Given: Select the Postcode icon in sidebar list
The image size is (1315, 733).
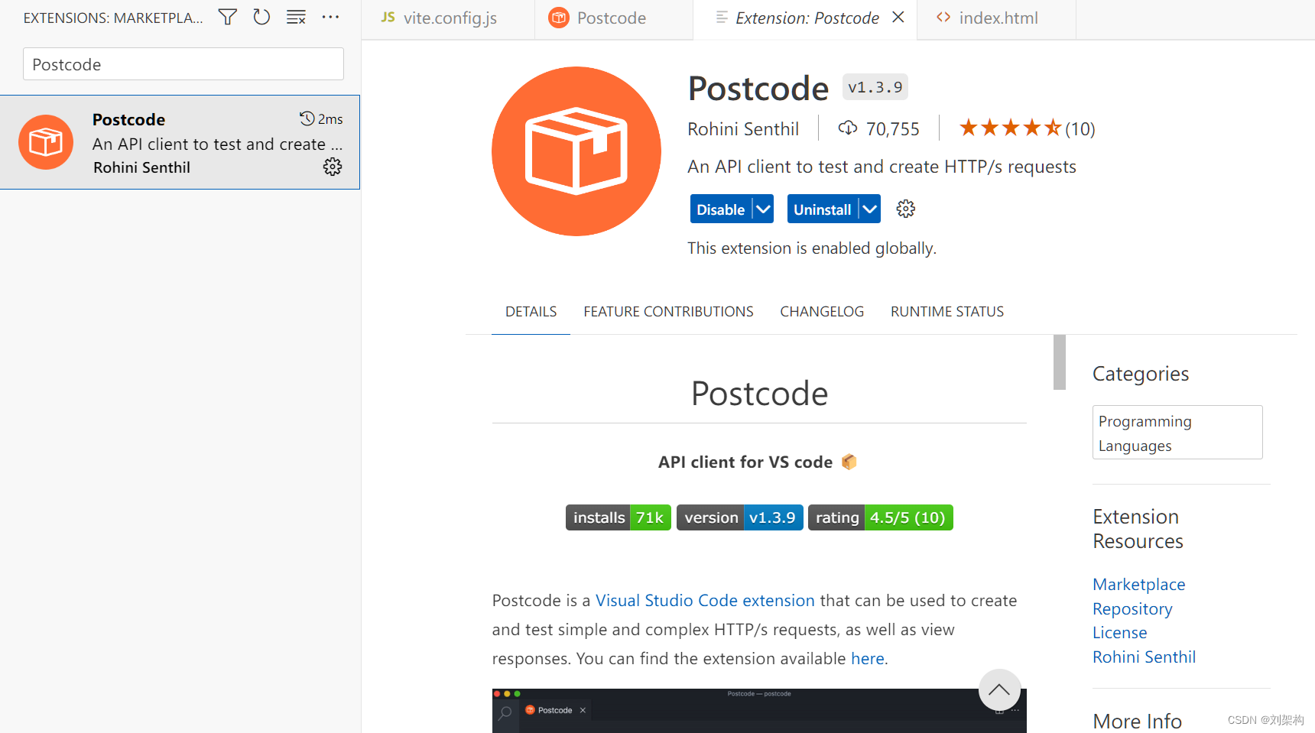Looking at the screenshot, I should coord(46,142).
